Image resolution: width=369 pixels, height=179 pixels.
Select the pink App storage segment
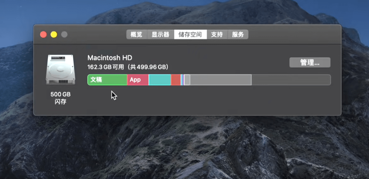click(x=138, y=80)
